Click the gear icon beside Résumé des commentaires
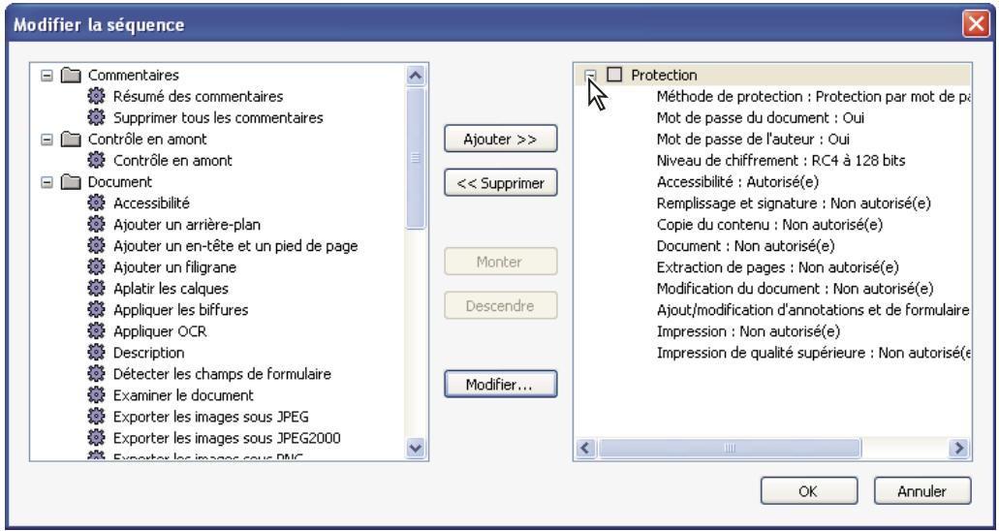The width and height of the screenshot is (999, 531). click(x=96, y=96)
